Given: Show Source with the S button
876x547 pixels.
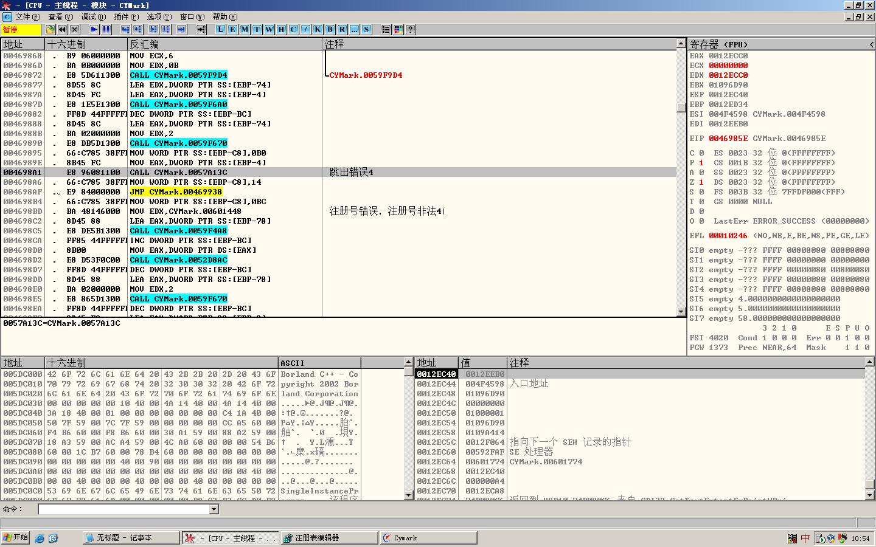Looking at the screenshot, I should click(x=366, y=29).
